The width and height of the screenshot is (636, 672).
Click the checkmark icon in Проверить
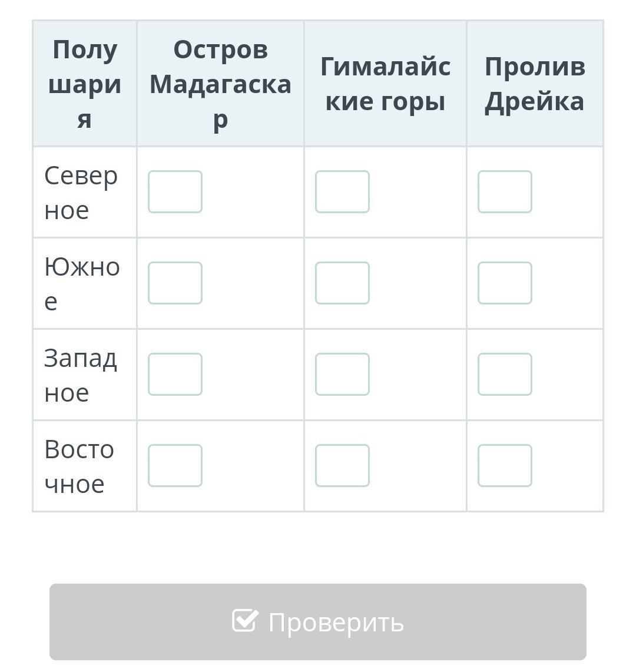click(x=245, y=620)
